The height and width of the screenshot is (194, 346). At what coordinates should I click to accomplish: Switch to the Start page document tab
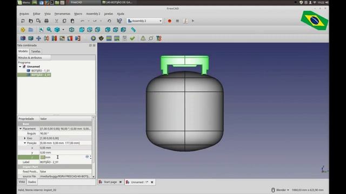[x=110, y=182]
